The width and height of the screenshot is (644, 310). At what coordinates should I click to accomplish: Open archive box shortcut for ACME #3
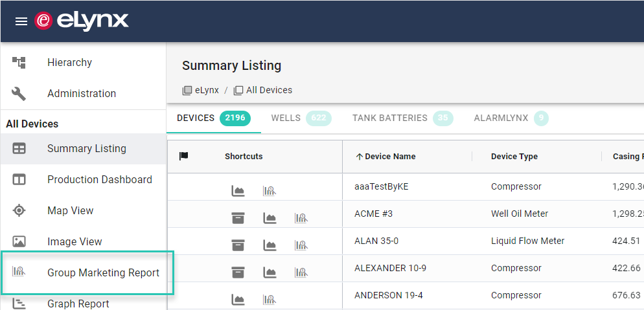tap(238, 218)
